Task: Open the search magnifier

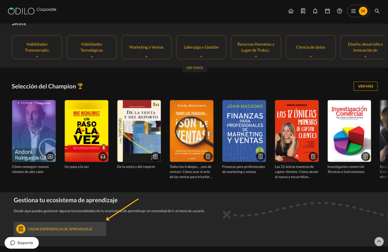Action: (x=377, y=11)
